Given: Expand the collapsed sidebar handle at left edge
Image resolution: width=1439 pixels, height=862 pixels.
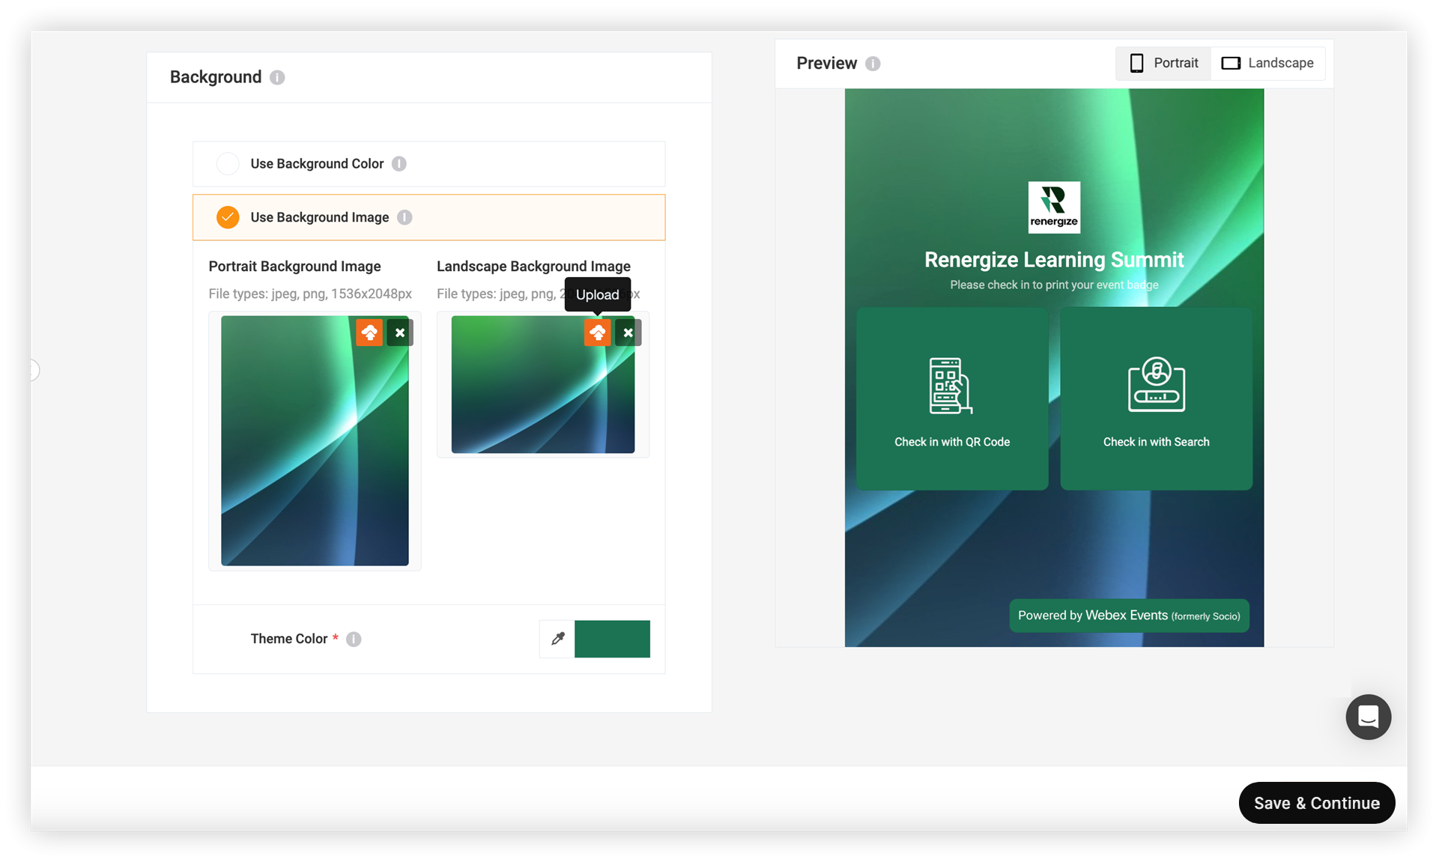Looking at the screenshot, I should [x=34, y=370].
